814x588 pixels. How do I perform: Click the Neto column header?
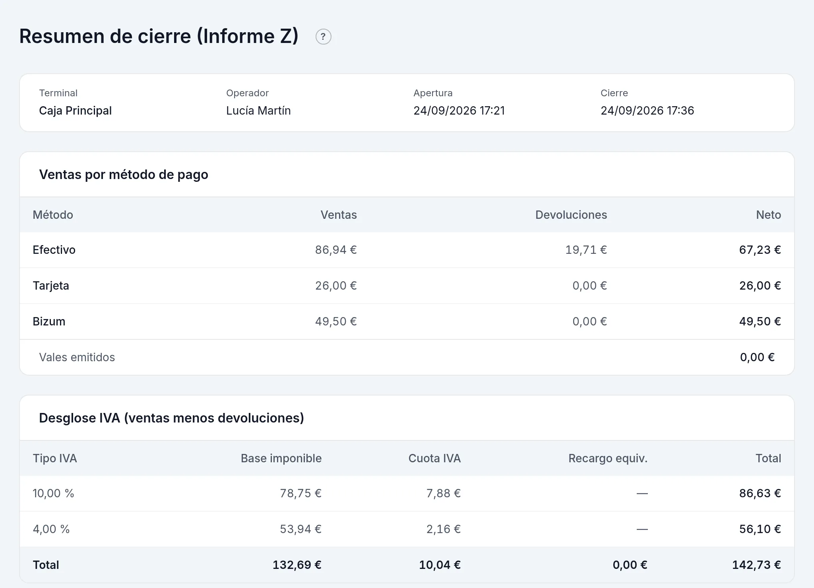(768, 215)
